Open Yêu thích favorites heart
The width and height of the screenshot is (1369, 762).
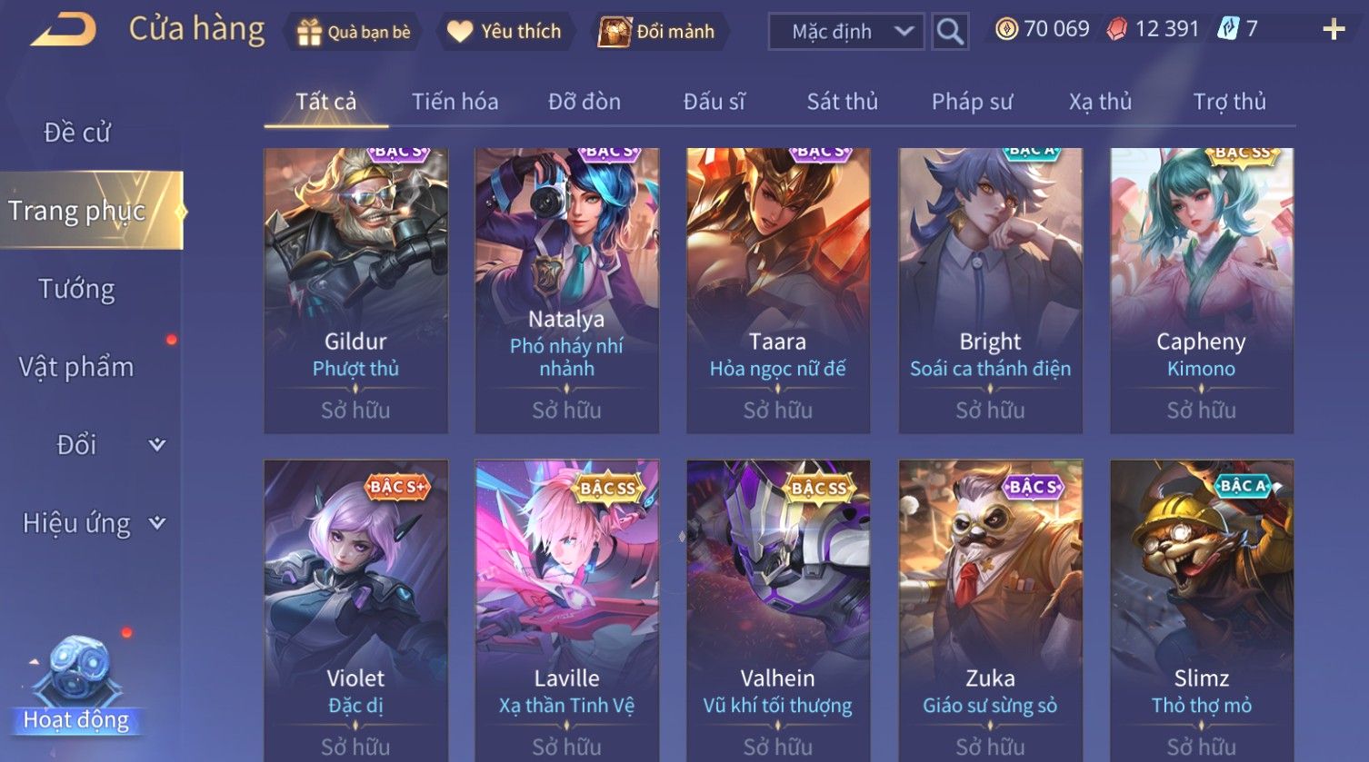coord(505,32)
